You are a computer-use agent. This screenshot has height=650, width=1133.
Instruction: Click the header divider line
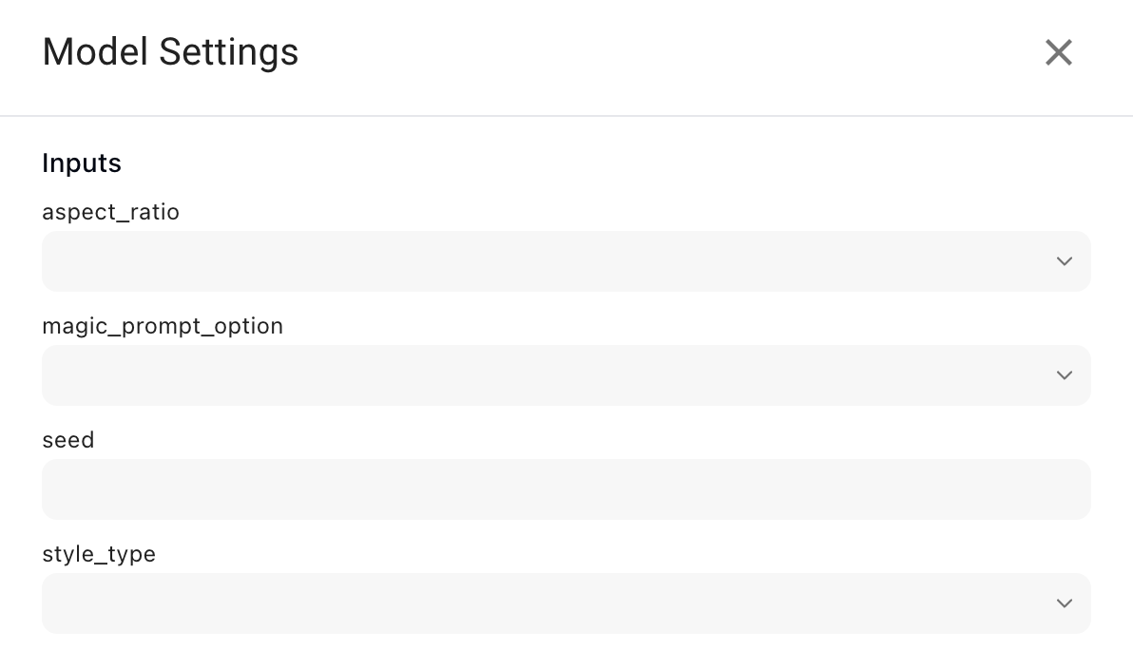click(x=566, y=116)
